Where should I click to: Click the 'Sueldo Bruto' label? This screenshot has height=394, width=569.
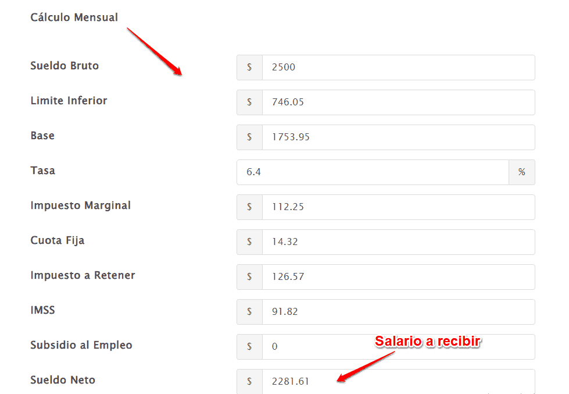[x=65, y=66]
